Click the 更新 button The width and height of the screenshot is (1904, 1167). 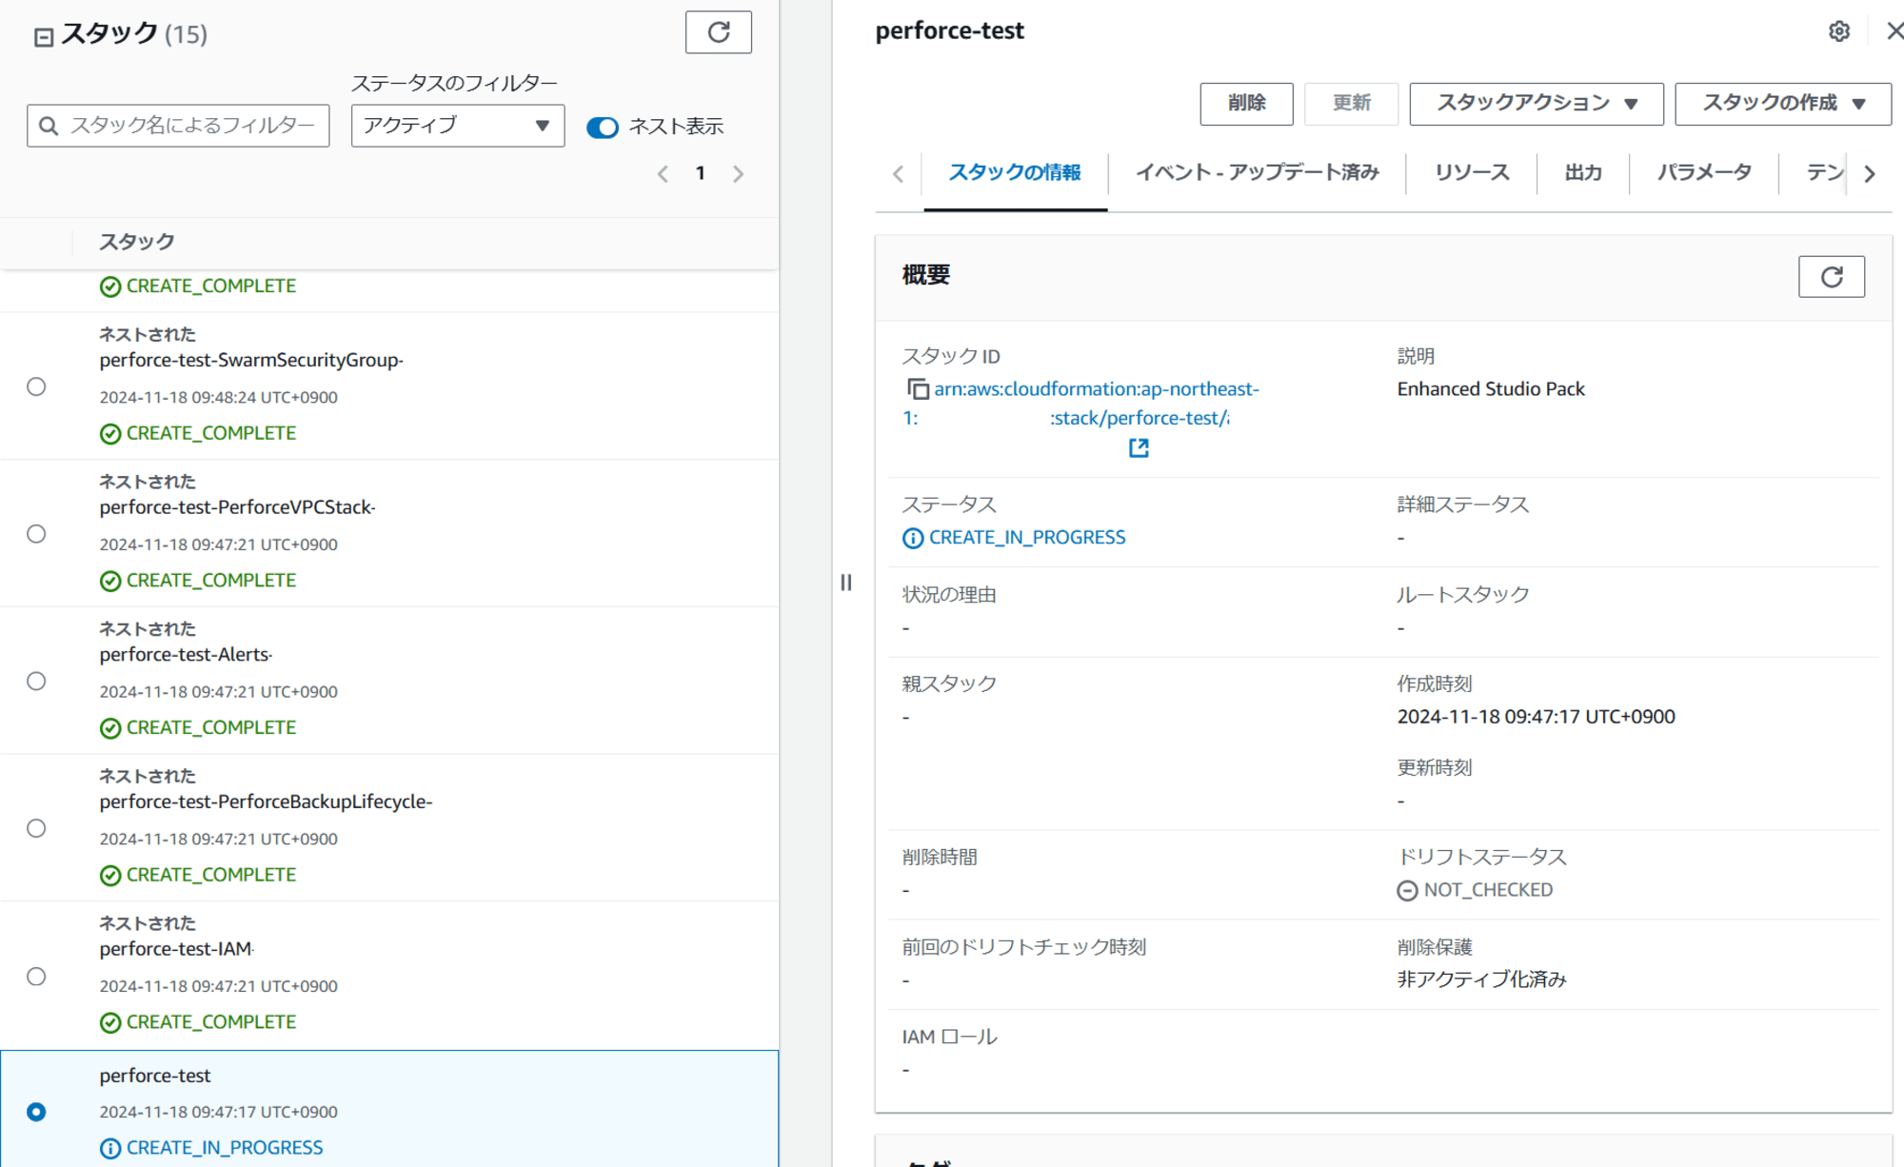click(x=1351, y=102)
